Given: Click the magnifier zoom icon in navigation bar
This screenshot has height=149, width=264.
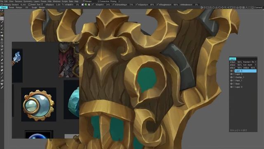Looking at the screenshot, I should (226, 7).
